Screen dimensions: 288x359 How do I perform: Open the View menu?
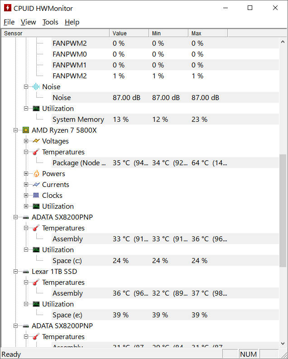tap(29, 22)
